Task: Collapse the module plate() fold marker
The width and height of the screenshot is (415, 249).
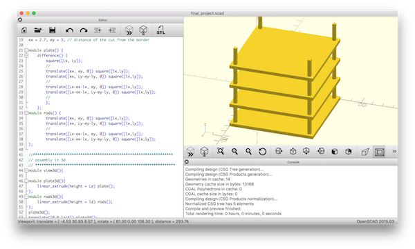Action: coord(26,50)
